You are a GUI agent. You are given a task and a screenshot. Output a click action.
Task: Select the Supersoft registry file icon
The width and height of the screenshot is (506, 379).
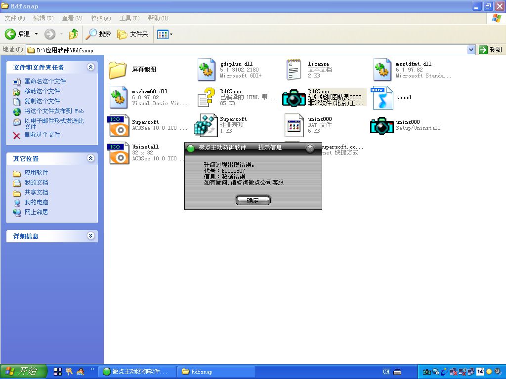click(x=206, y=125)
